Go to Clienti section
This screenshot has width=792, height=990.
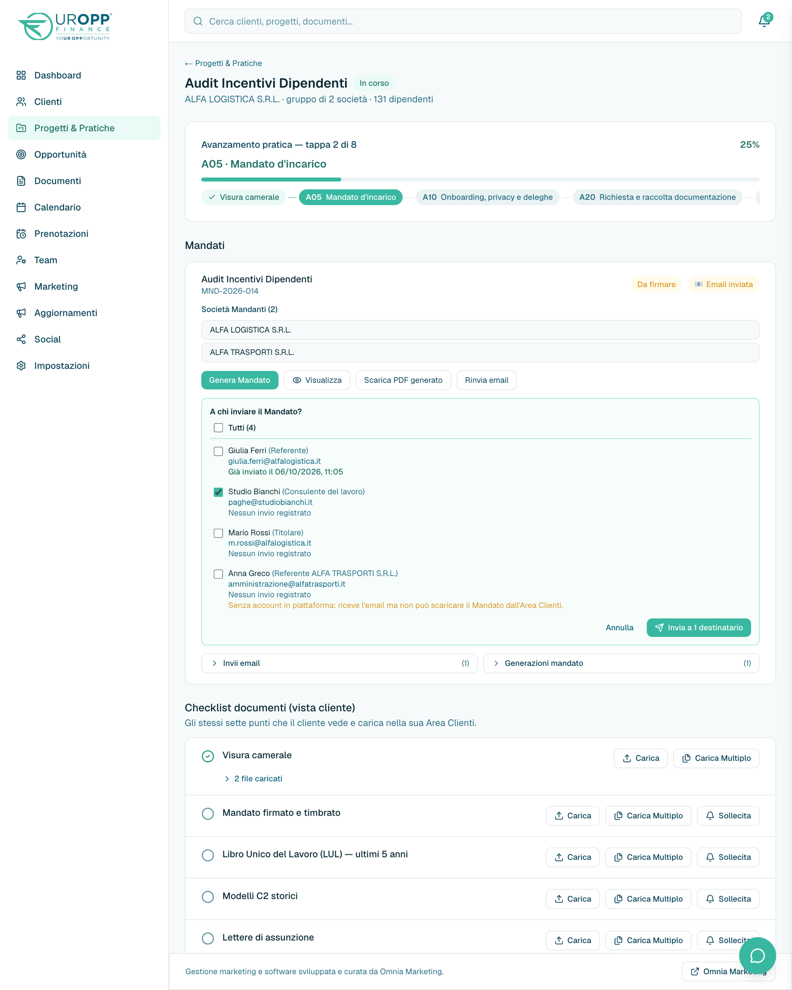coord(84,102)
